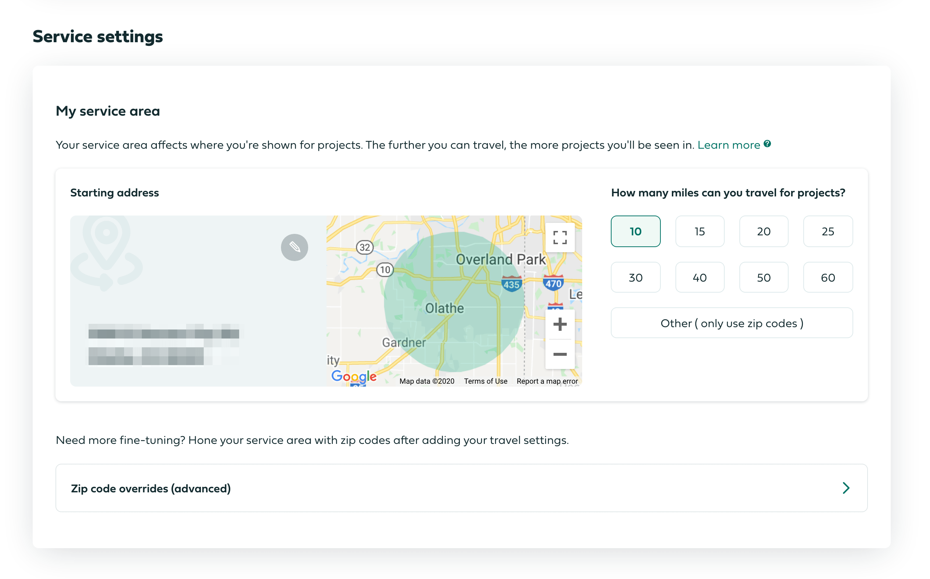Click the help question mark icon
930x579 pixels.
pyautogui.click(x=767, y=144)
